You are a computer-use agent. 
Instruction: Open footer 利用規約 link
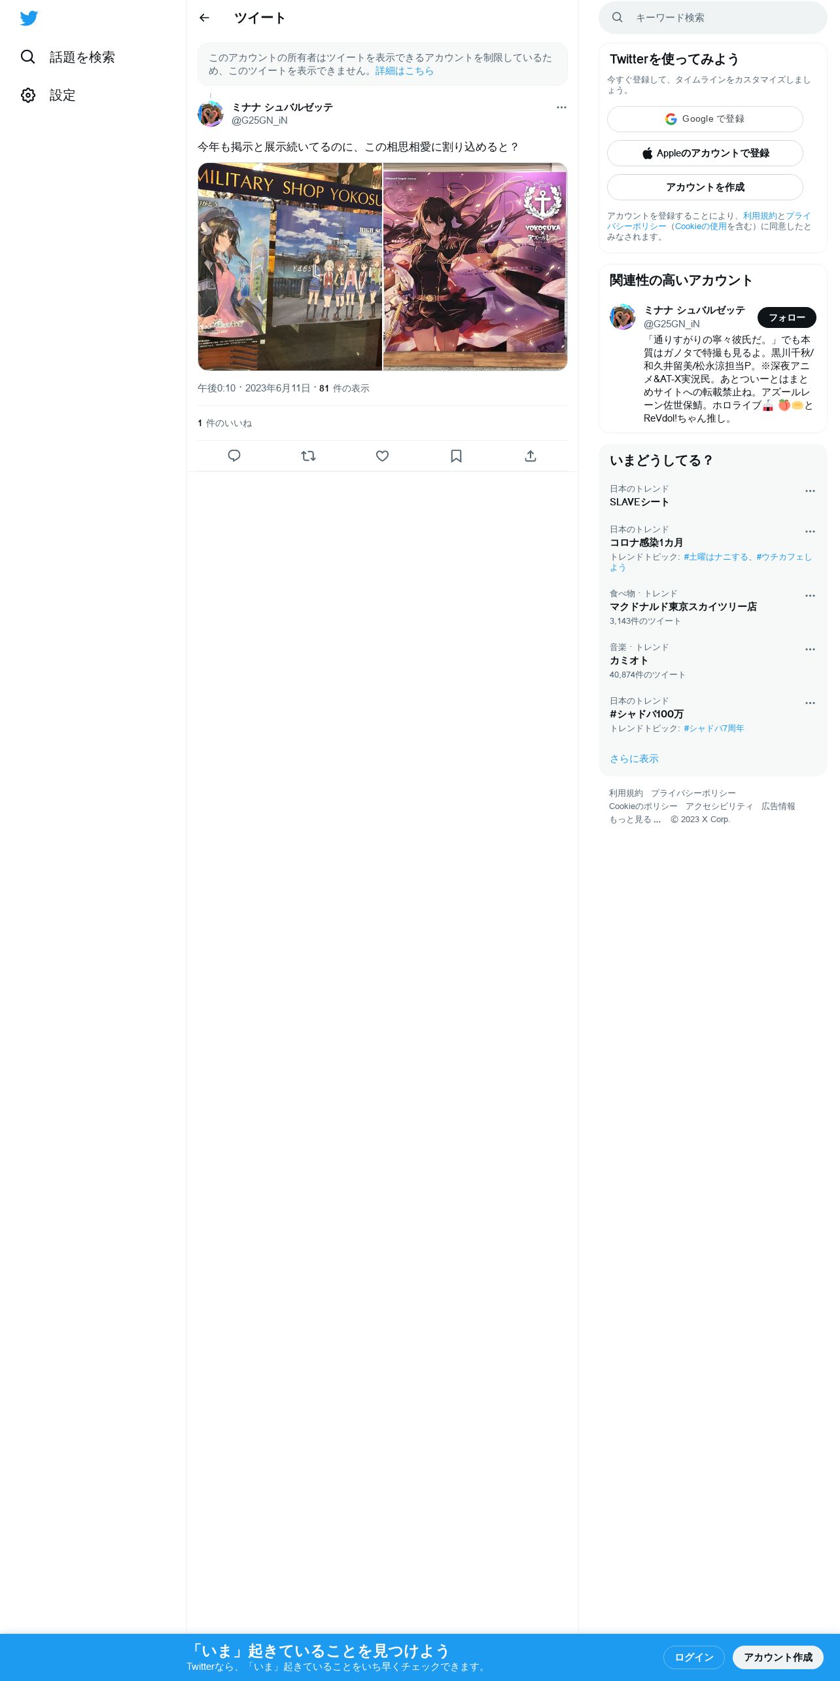click(626, 793)
